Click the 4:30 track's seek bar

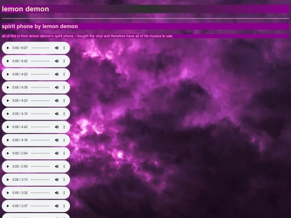click(x=40, y=87)
